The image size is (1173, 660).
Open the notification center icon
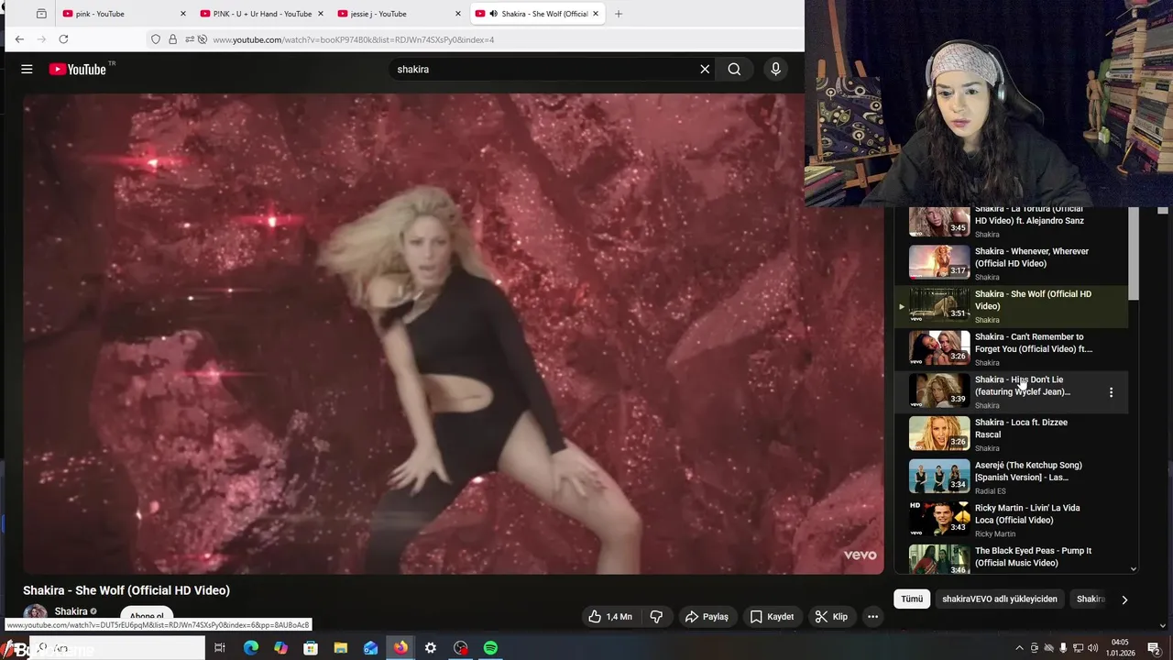click(1154, 648)
